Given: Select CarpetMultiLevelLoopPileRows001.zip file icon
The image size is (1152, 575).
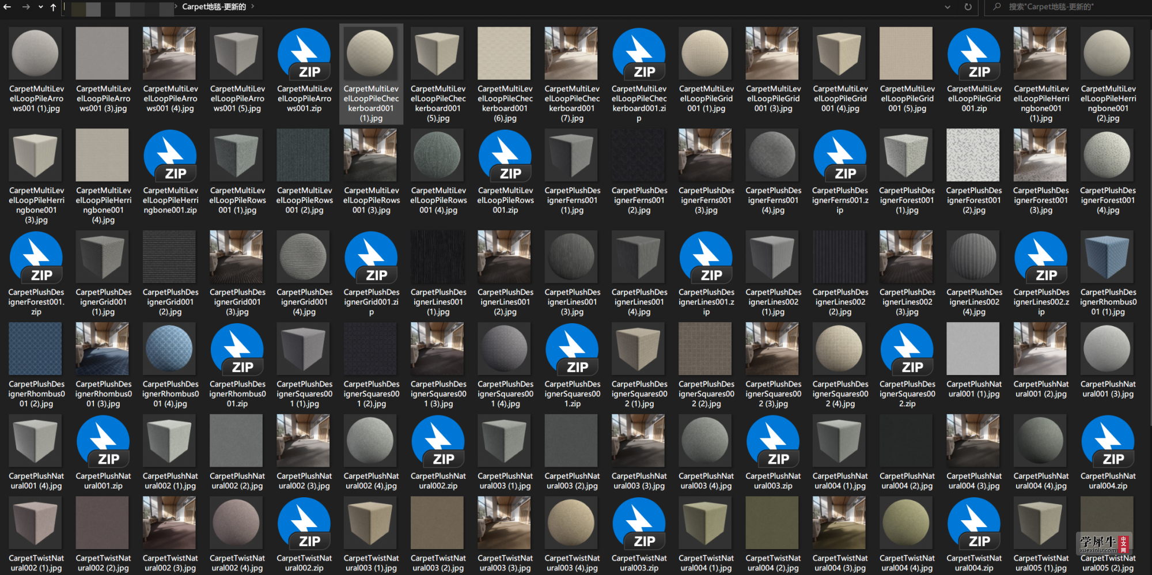Looking at the screenshot, I should tap(505, 156).
